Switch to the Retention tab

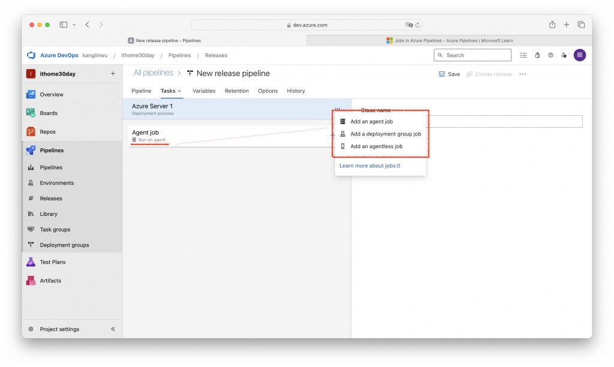236,91
